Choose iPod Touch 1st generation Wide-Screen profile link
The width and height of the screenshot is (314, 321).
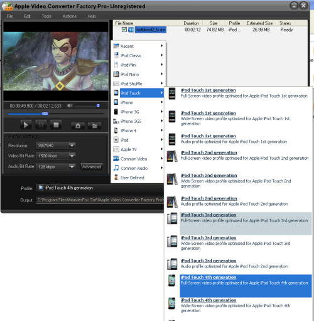click(208, 113)
